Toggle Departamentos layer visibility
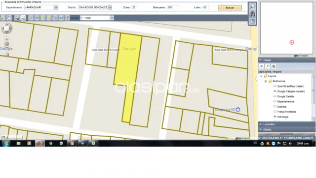The height and width of the screenshot is (178, 316). pos(275,102)
